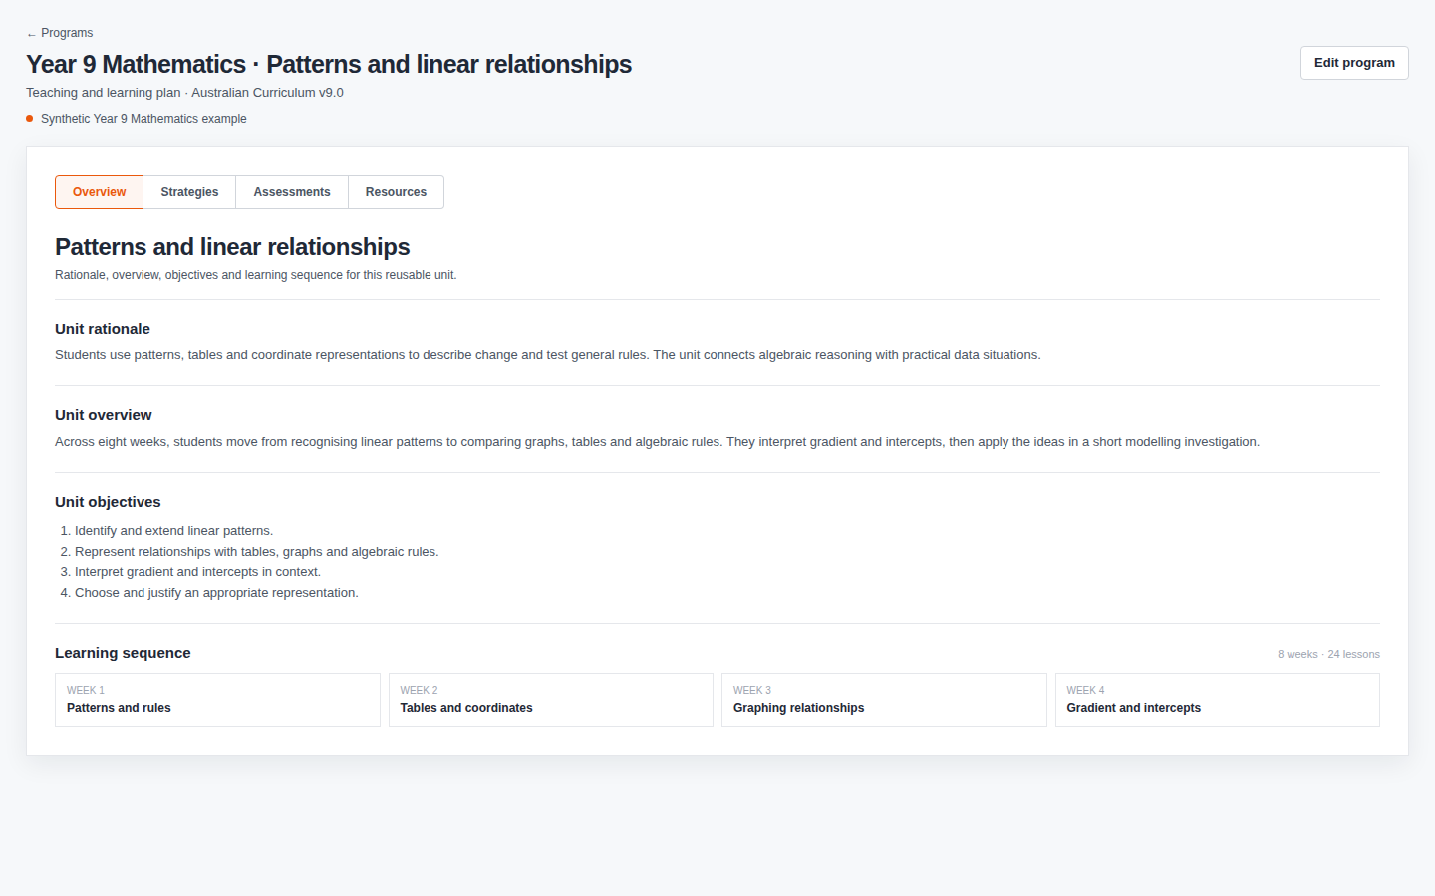Click the Unit rationale paragraph text

tap(548, 355)
